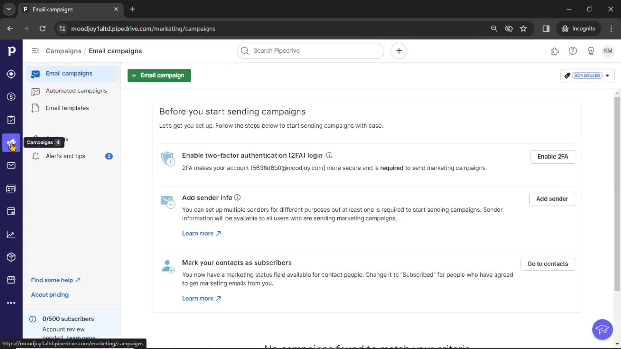Image resolution: width=621 pixels, height=349 pixels.
Task: Click Add sender info button
Action: coord(552,199)
